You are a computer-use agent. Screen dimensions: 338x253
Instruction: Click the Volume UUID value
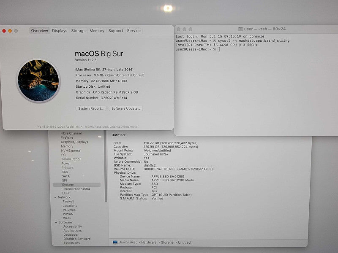click(179, 169)
